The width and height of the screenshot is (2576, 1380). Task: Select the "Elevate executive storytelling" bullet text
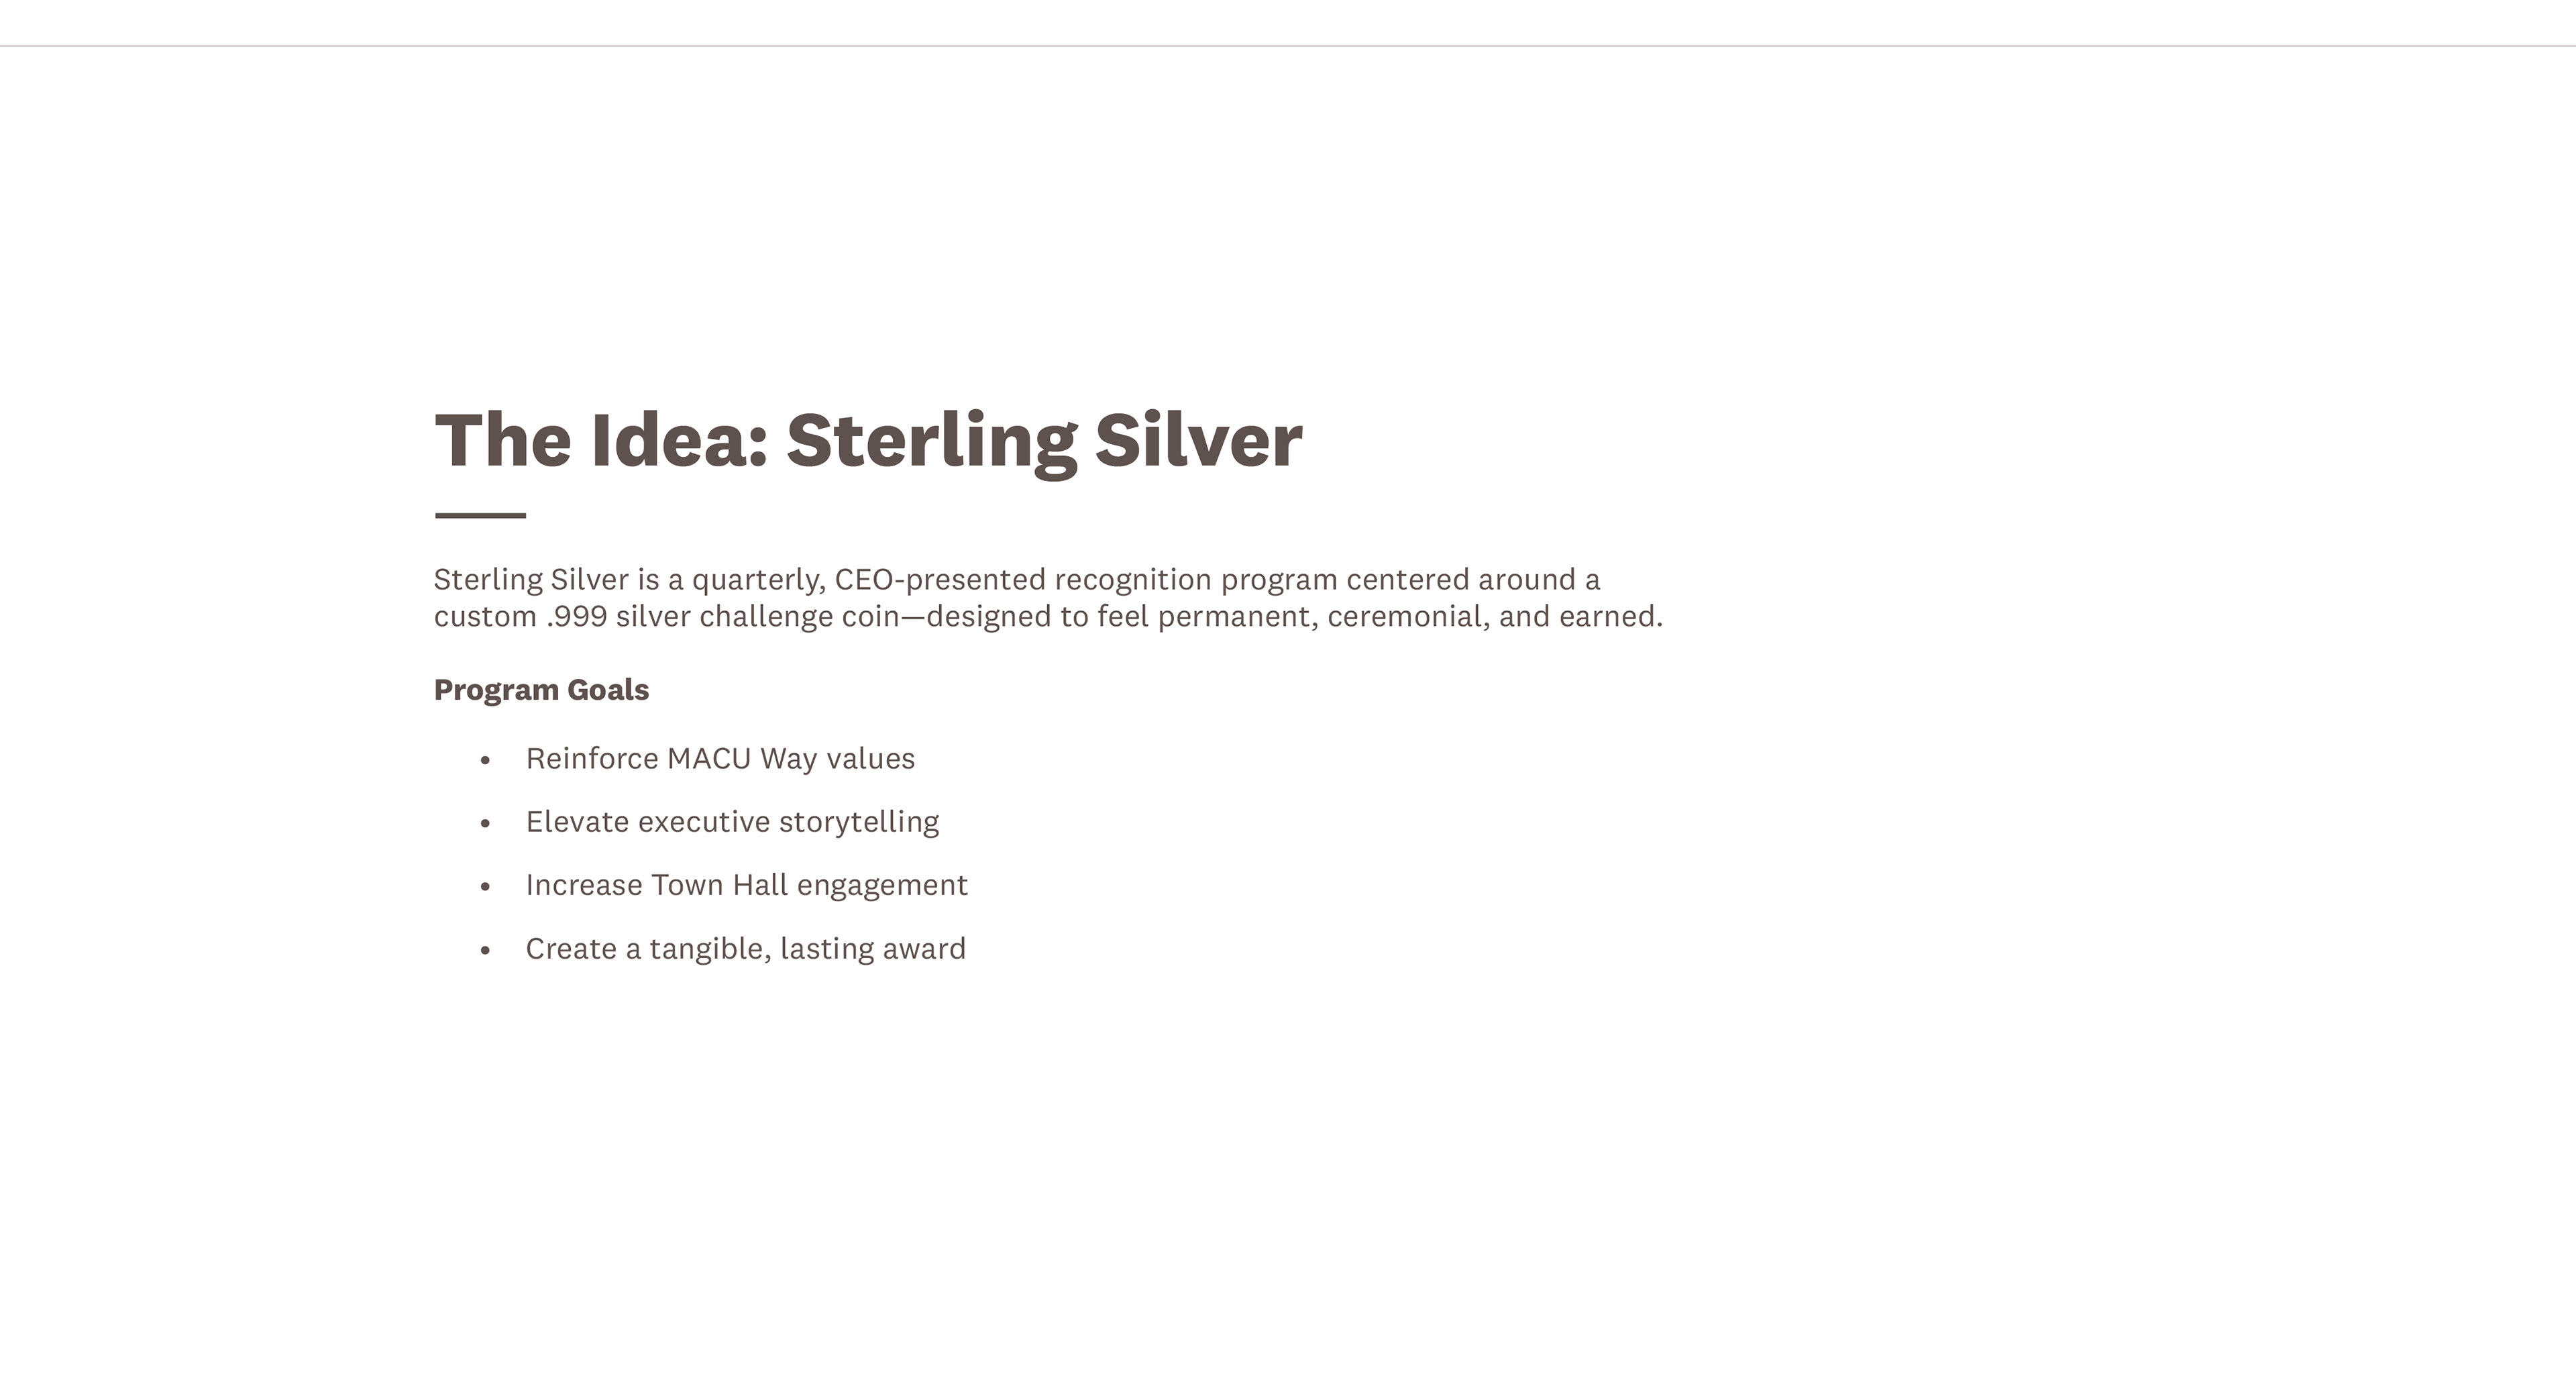click(x=732, y=822)
